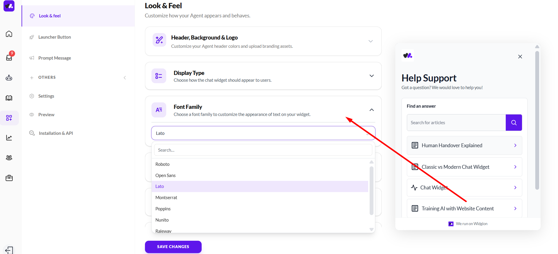Click the robot agent icon in sidebar
The image size is (558, 254).
(x=9, y=78)
